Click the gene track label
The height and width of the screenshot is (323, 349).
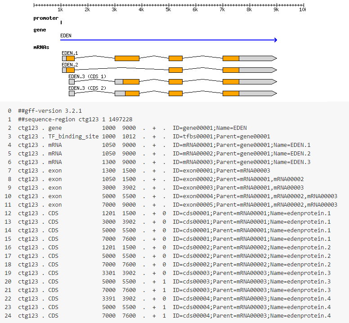pos(40,30)
